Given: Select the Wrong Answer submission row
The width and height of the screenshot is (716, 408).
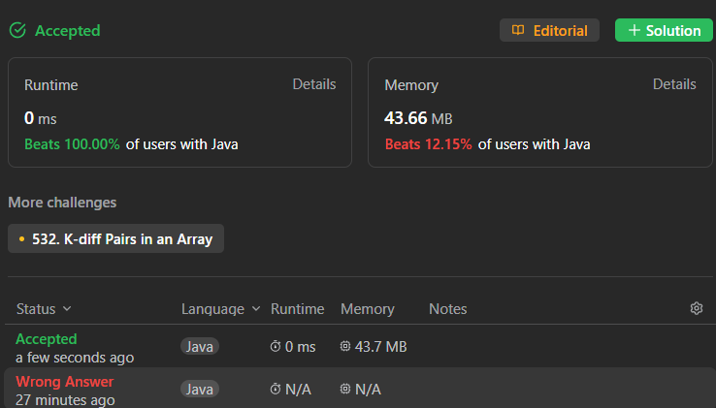Looking at the screenshot, I should (x=65, y=382).
